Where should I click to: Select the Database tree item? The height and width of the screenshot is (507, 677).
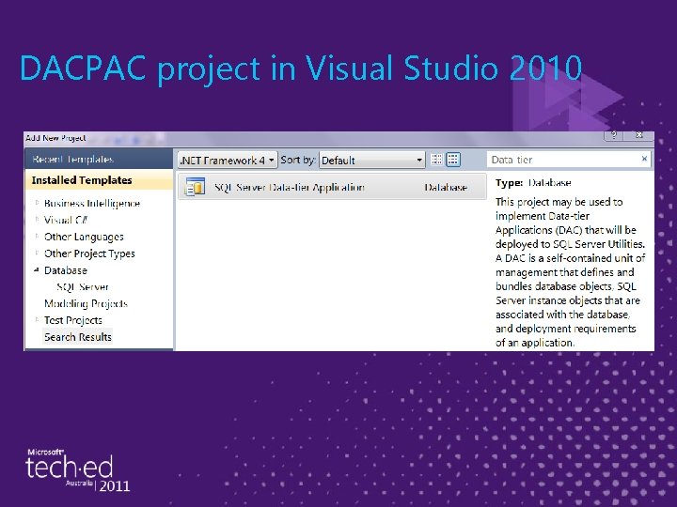click(66, 270)
